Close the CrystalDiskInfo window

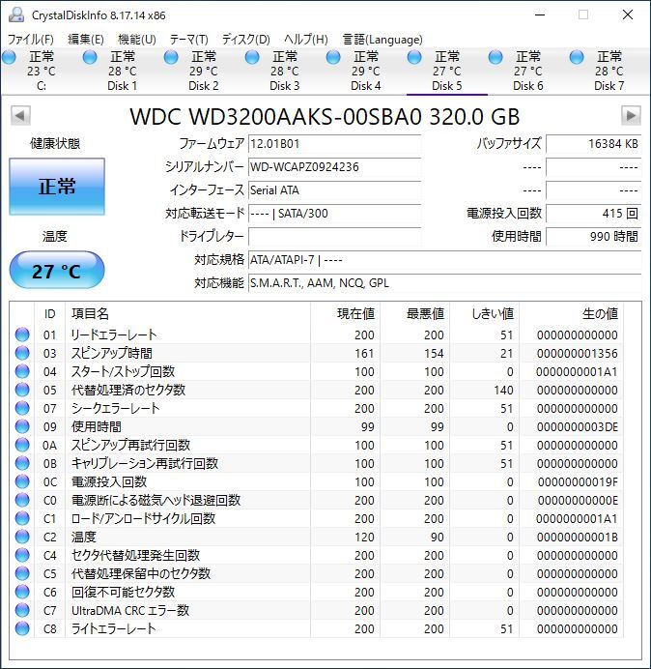pos(628,15)
